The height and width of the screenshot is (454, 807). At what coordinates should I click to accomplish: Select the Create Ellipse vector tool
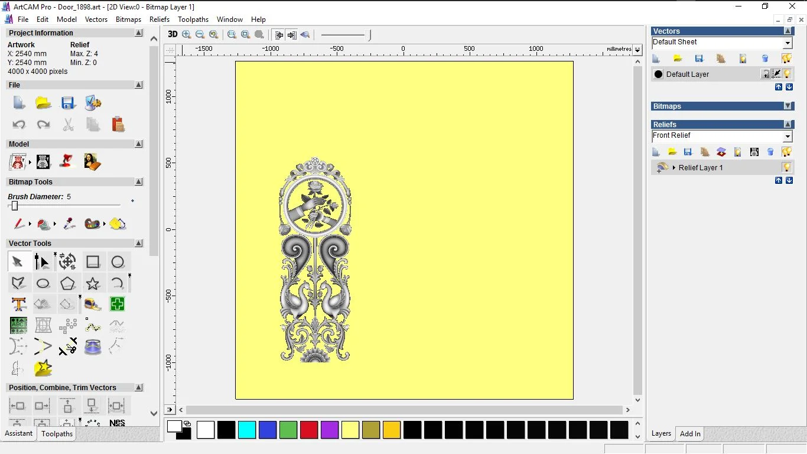click(43, 284)
